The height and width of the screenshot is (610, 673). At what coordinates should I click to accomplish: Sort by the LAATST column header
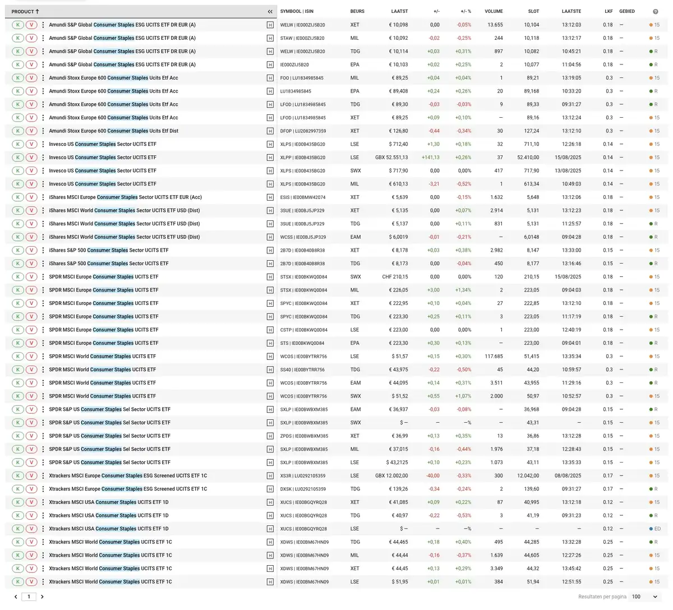pos(400,11)
